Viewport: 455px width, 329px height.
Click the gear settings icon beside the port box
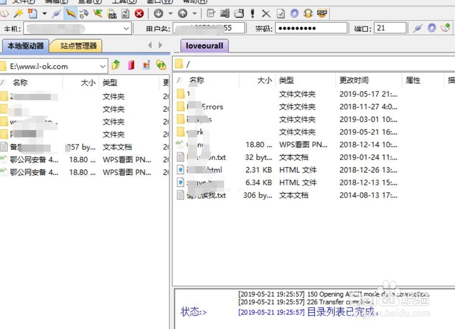click(431, 28)
